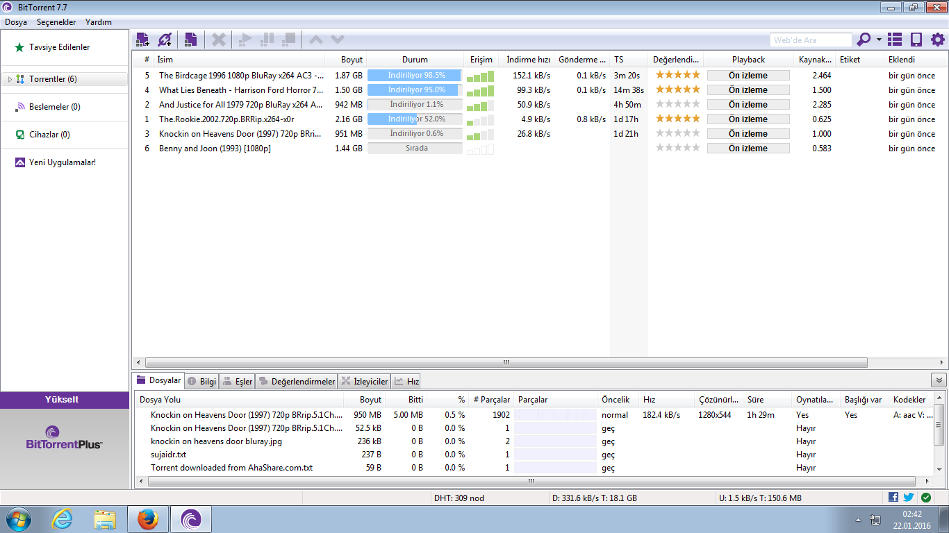Open the Yardım menu
Image resolution: width=949 pixels, height=533 pixels.
[99, 22]
